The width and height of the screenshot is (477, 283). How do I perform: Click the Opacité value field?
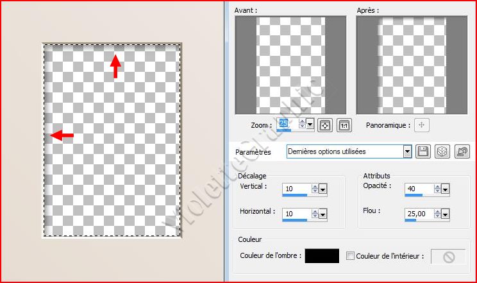click(x=420, y=189)
